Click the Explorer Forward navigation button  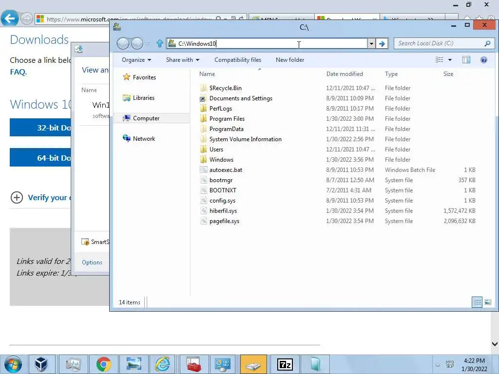tap(137, 43)
